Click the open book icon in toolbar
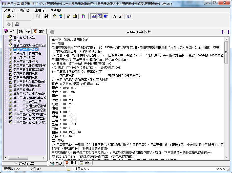Image resolution: width=232 pixels, height=173 pixels. click(x=129, y=16)
